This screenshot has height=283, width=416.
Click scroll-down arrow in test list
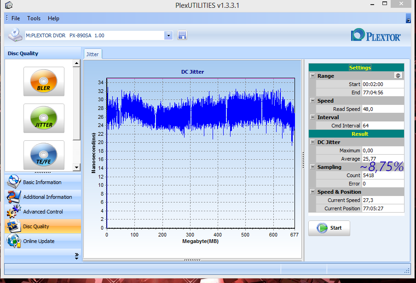point(77,167)
